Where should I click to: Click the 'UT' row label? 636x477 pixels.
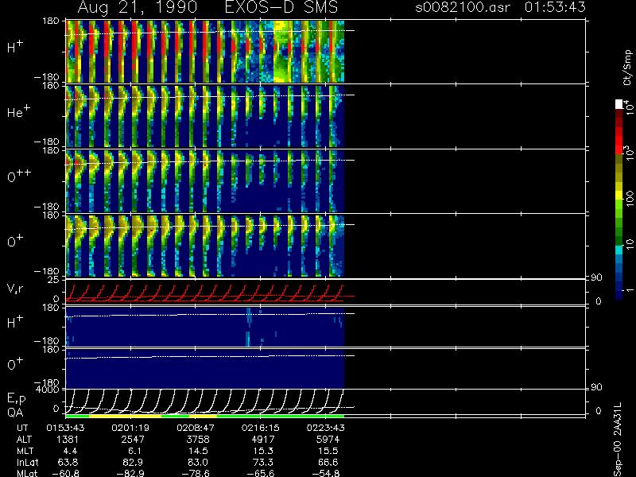point(22,428)
